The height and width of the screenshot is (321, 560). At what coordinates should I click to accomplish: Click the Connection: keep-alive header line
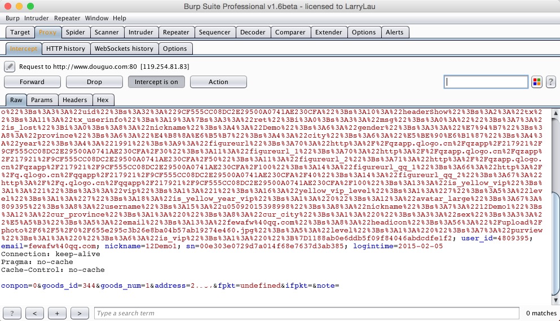[x=50, y=254]
